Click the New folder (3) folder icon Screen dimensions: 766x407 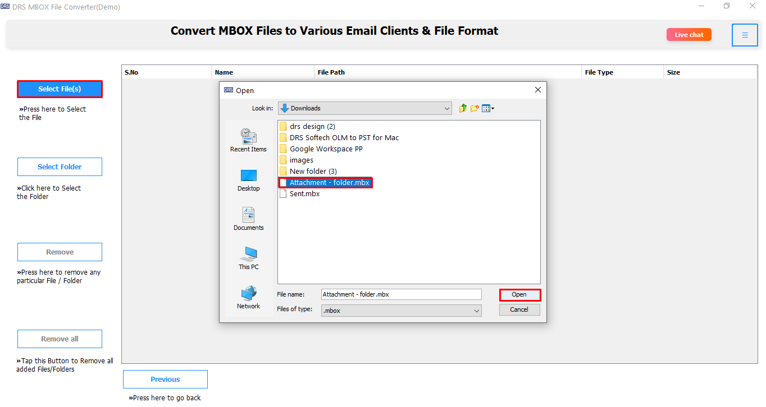283,171
